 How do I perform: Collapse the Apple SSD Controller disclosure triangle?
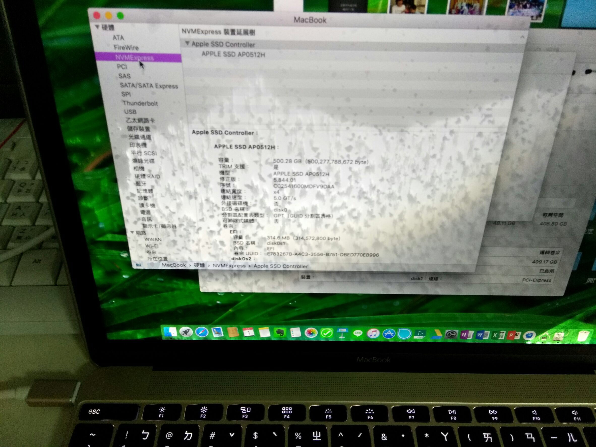point(188,43)
